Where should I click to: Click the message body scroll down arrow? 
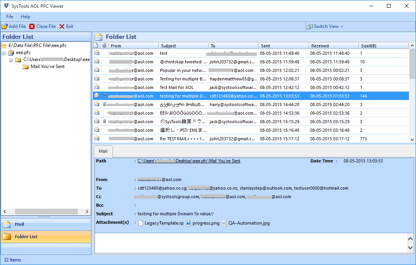[x=410, y=248]
